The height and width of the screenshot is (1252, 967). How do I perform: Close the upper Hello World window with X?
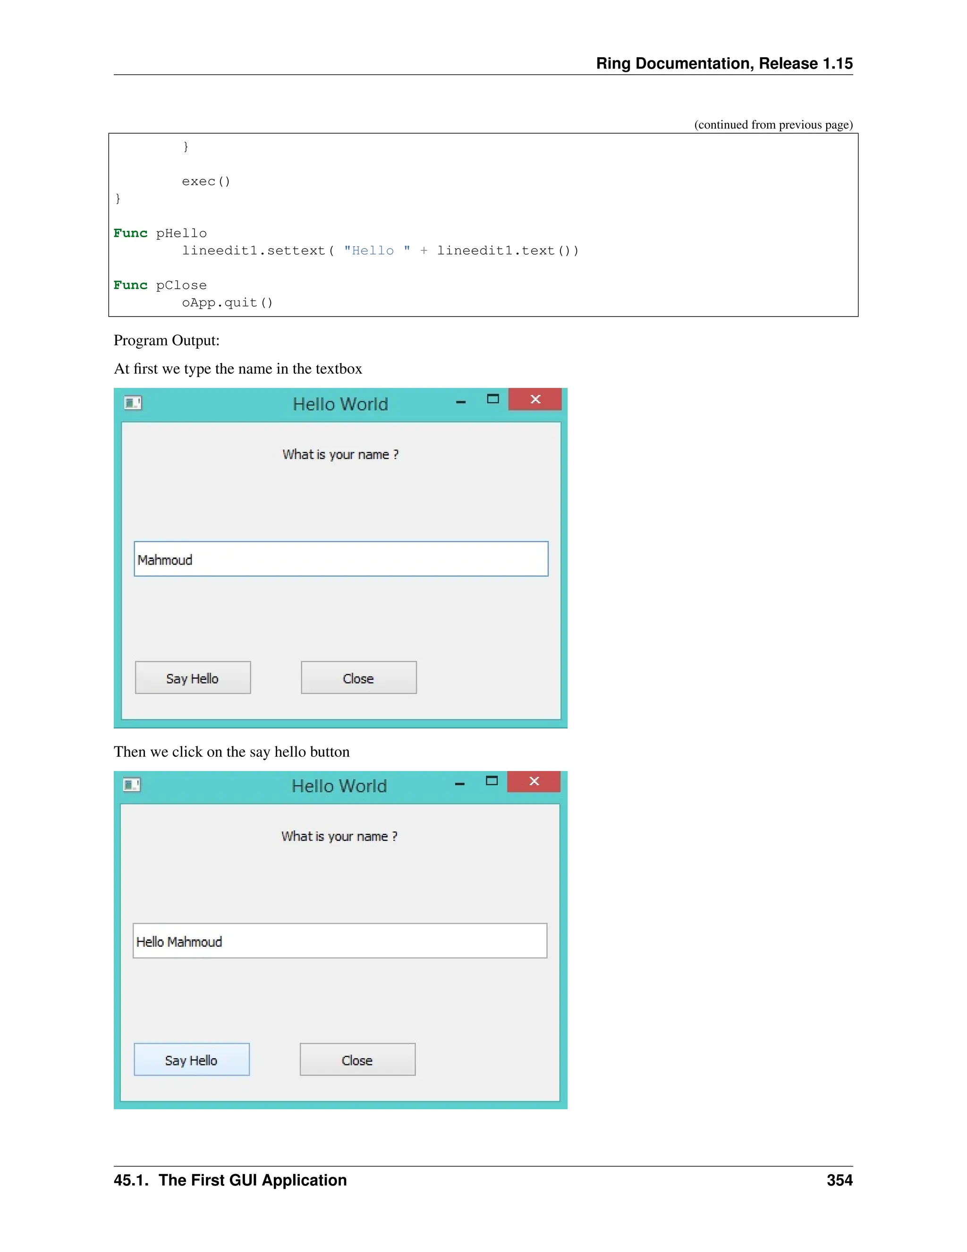(535, 399)
